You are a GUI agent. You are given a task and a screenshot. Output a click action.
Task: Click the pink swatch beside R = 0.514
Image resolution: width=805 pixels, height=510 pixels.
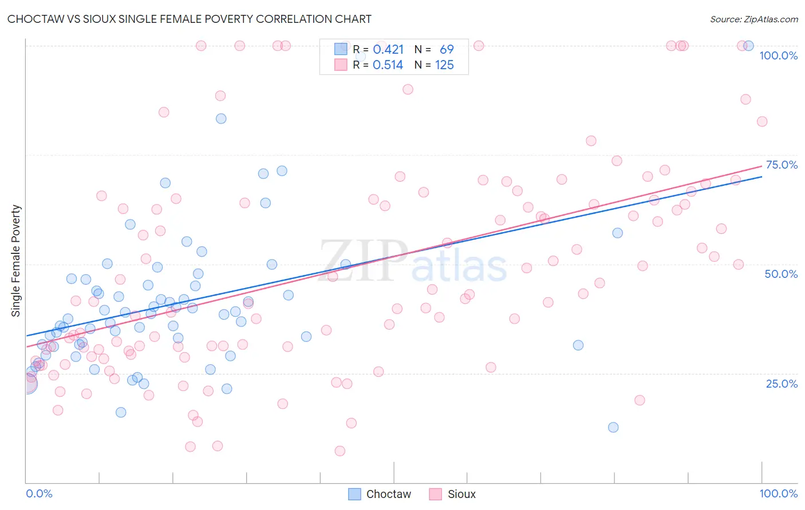(x=341, y=65)
